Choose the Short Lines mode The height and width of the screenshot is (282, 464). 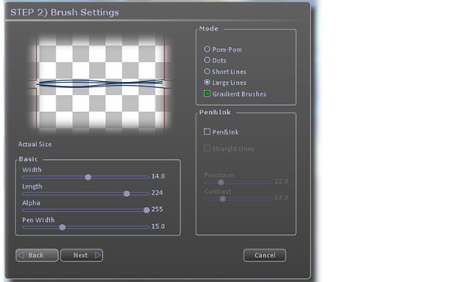click(207, 71)
